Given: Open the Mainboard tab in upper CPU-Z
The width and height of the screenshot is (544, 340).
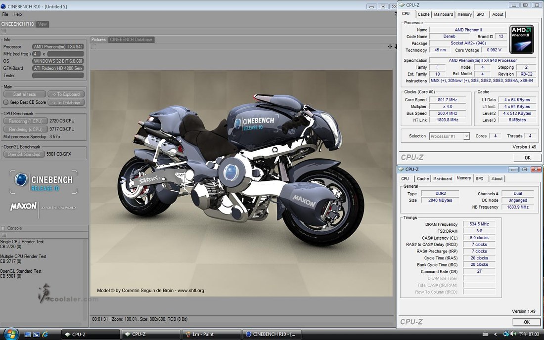Looking at the screenshot, I should pyautogui.click(x=444, y=14).
